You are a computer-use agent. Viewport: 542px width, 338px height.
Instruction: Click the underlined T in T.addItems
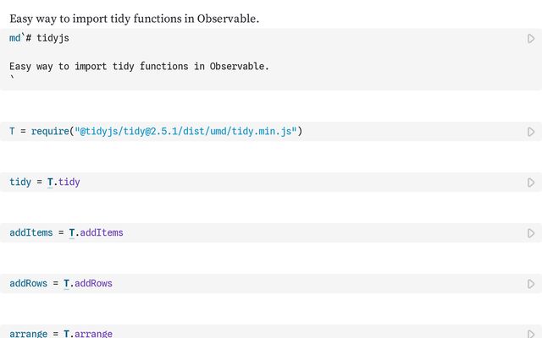72,233
